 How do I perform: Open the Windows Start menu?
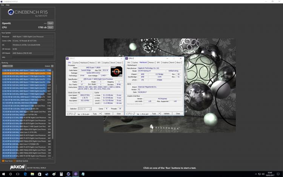[3, 174]
